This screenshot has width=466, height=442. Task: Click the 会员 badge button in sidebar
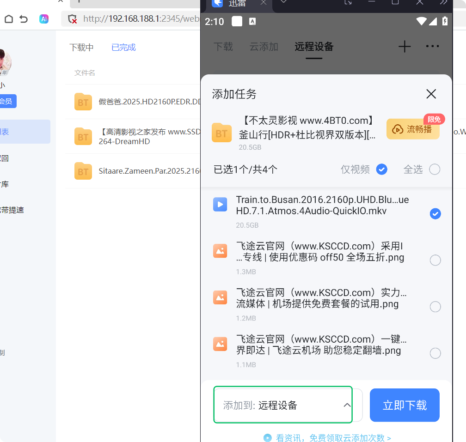[x=7, y=101]
